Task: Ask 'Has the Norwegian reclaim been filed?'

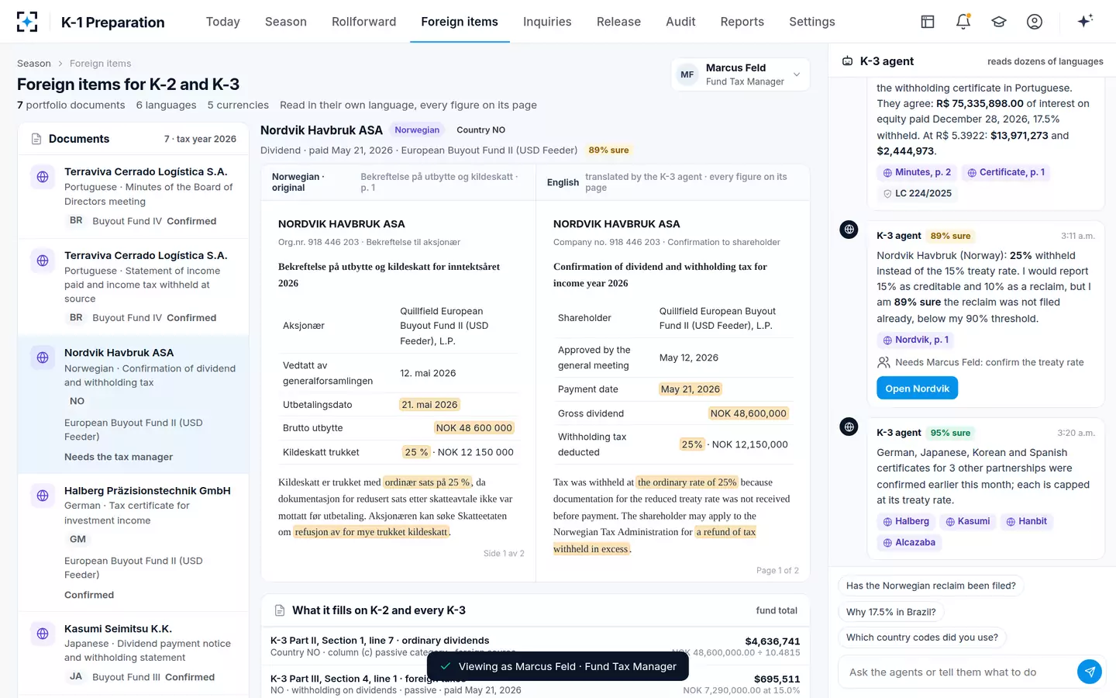Action: tap(931, 586)
